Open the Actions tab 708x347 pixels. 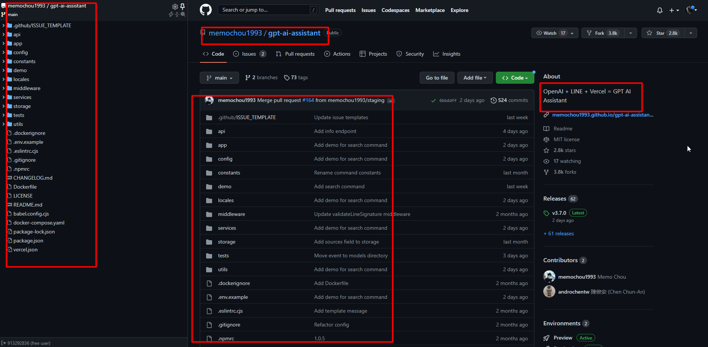[337, 54]
